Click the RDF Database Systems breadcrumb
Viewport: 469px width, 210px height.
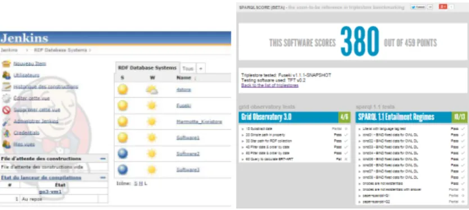coord(60,50)
